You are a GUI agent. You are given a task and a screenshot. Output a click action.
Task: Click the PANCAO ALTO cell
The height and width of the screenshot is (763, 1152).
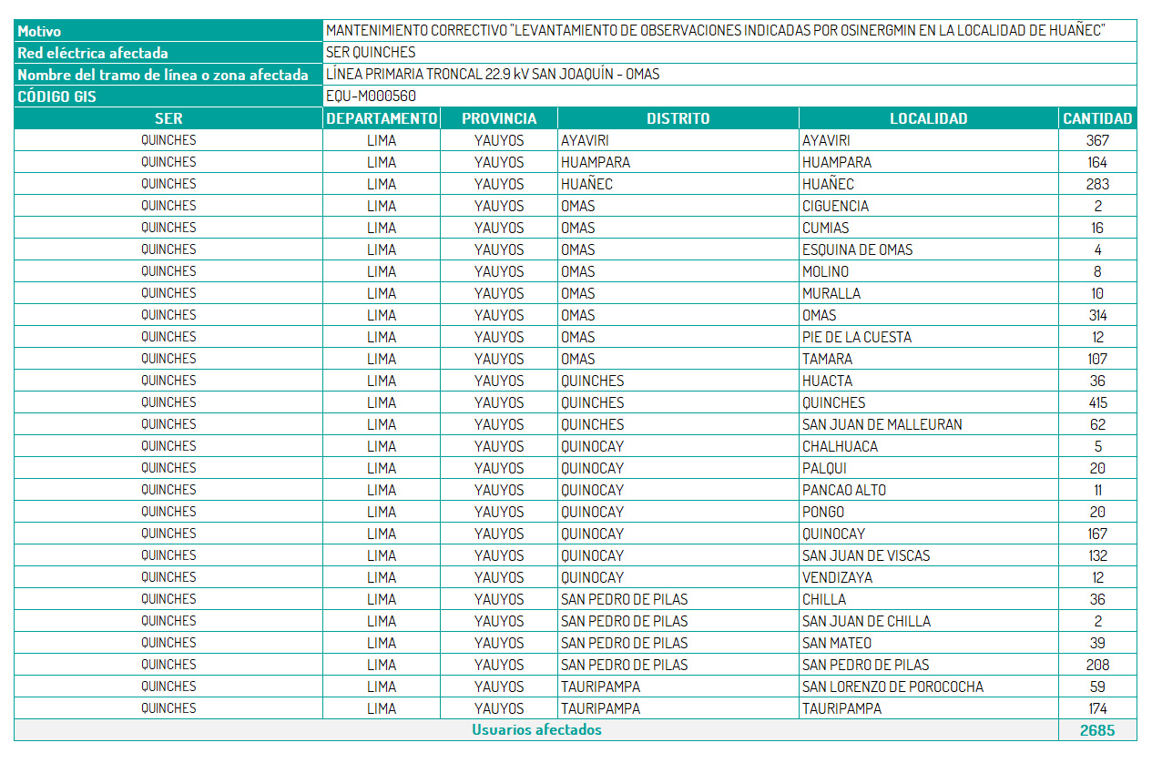929,490
